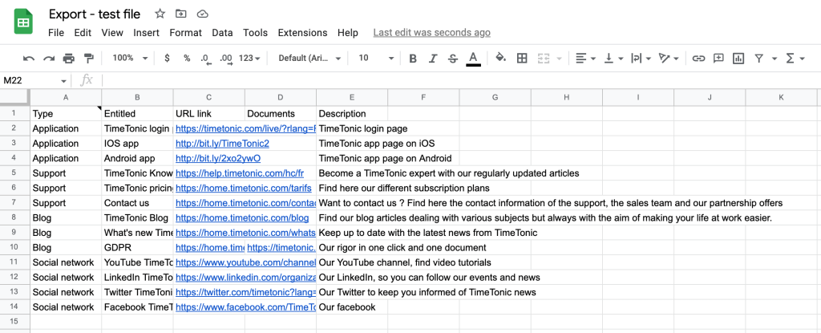Insert a comment
Image resolution: width=821 pixels, height=333 pixels.
pos(718,59)
